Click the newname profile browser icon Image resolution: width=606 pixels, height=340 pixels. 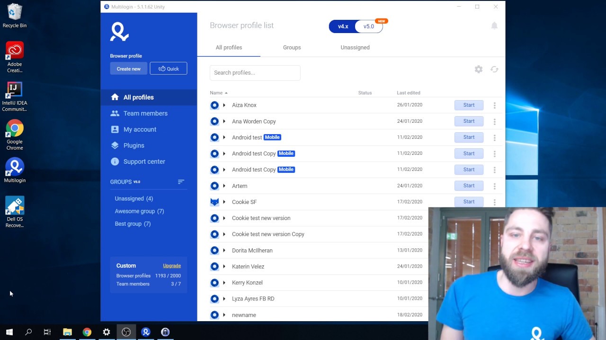pyautogui.click(x=214, y=315)
